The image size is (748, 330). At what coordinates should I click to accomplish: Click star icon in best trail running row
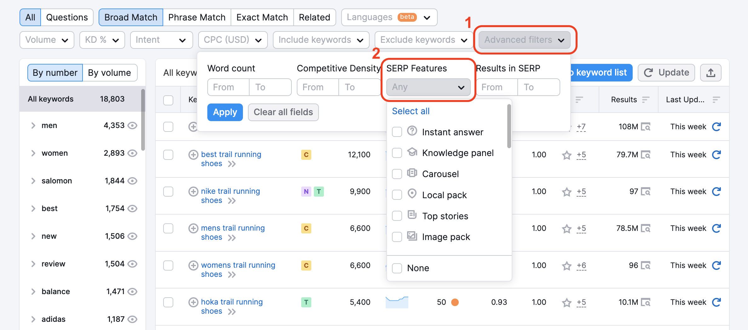click(x=567, y=155)
